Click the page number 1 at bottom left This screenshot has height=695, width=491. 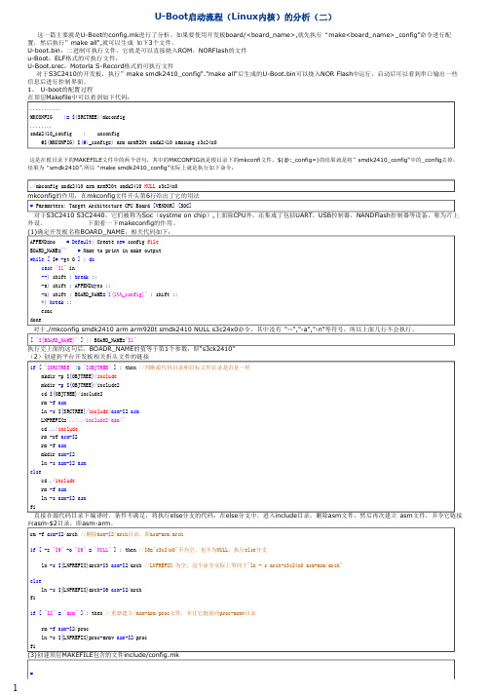click(x=16, y=687)
